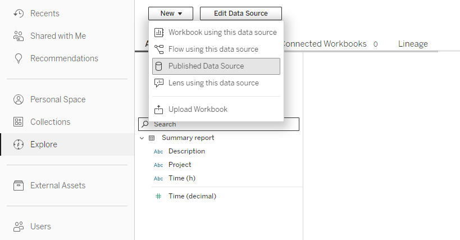Open Recommendations lightbulb item
460x240 pixels.
click(63, 58)
